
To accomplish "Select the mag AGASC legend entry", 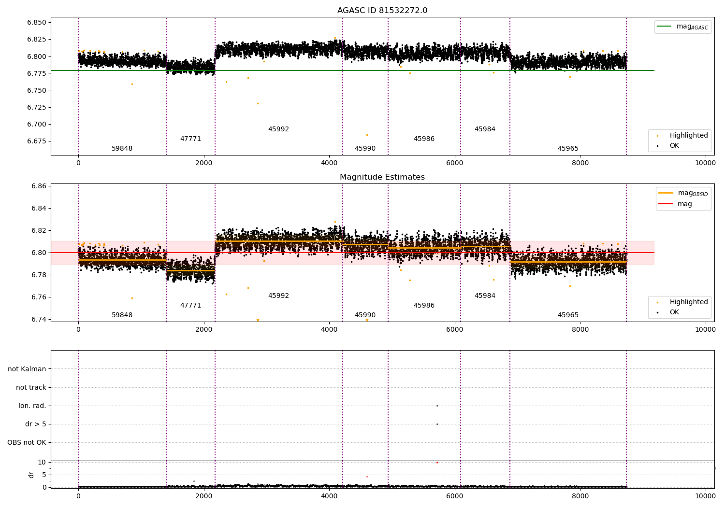I will coord(683,27).
